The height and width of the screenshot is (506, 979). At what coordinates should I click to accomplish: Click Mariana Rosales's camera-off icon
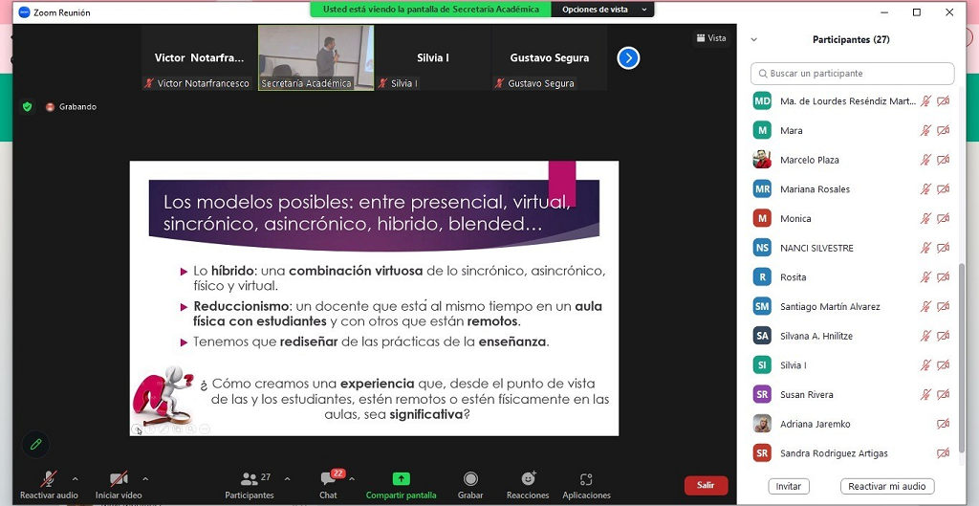(x=944, y=189)
